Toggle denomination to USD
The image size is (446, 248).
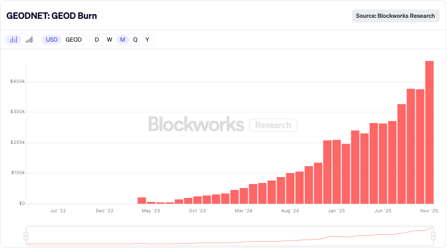pyautogui.click(x=52, y=40)
